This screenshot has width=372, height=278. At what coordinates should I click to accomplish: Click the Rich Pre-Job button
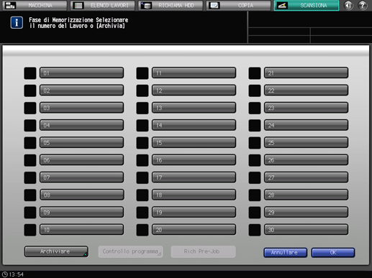[x=203, y=251]
